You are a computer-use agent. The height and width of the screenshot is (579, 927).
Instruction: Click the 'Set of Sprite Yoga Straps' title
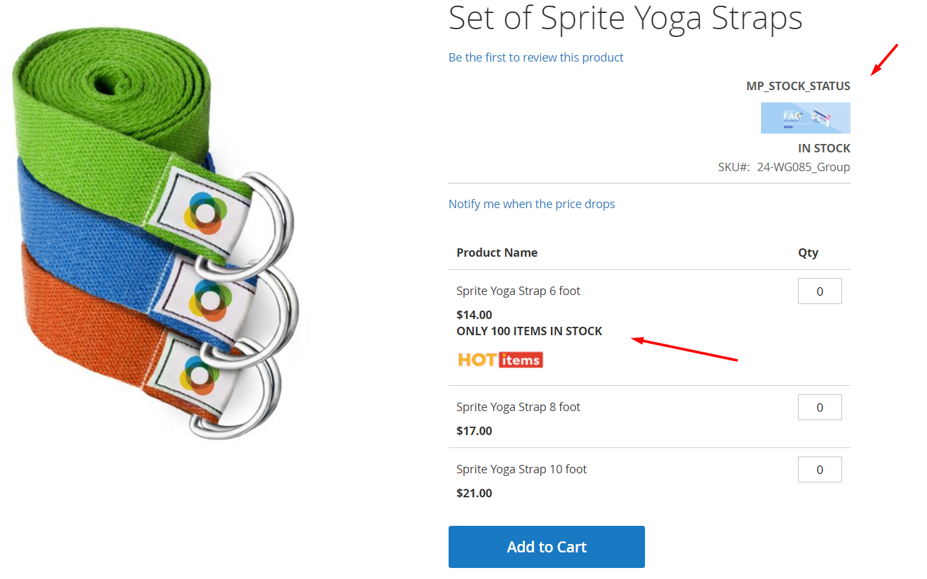click(625, 18)
